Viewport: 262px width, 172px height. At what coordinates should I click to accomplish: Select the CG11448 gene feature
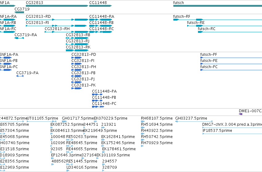pyautogui.click(x=100, y=6)
